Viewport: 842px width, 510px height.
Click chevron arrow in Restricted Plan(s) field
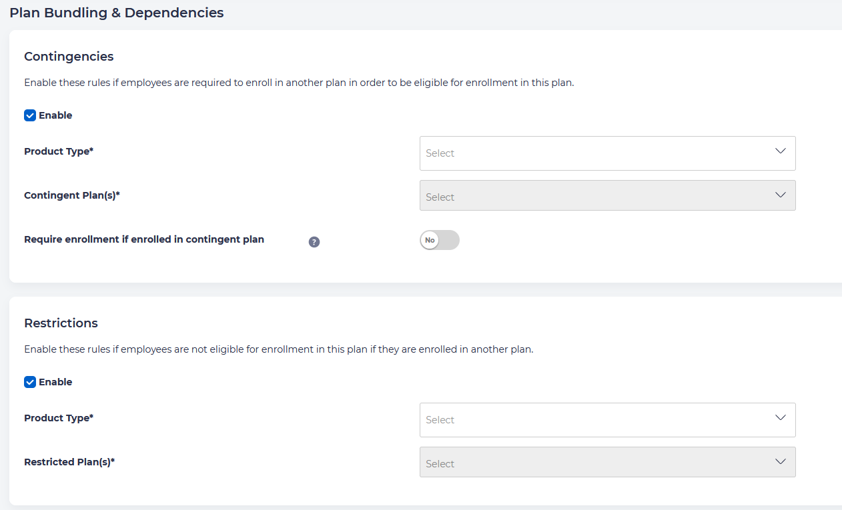point(781,461)
